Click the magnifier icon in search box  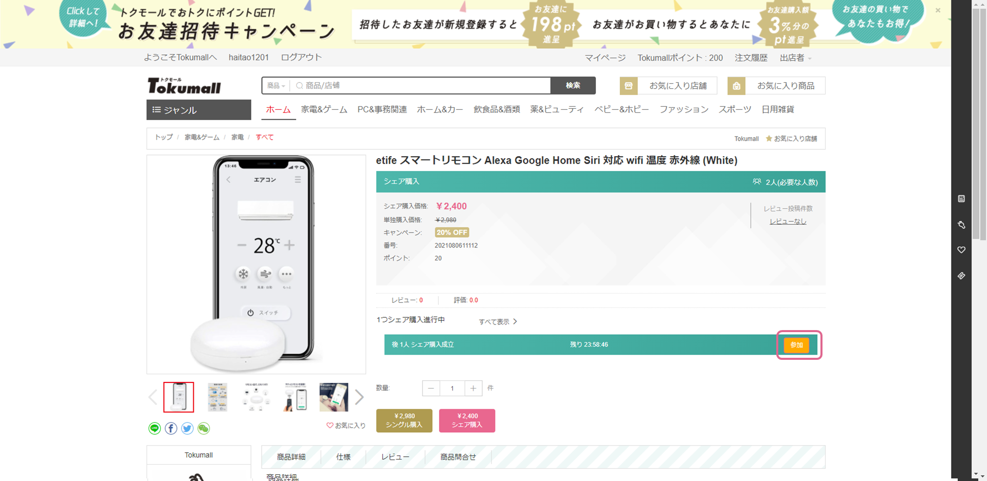pyautogui.click(x=299, y=86)
